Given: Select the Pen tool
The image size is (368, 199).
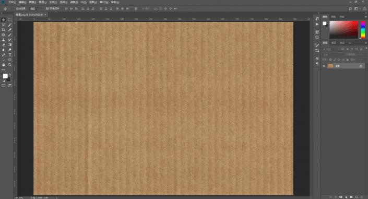Looking at the screenshot, I should [4, 55].
